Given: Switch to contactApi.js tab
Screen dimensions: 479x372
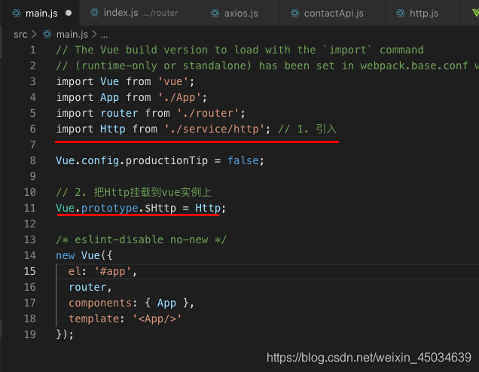Looking at the screenshot, I should [x=333, y=13].
